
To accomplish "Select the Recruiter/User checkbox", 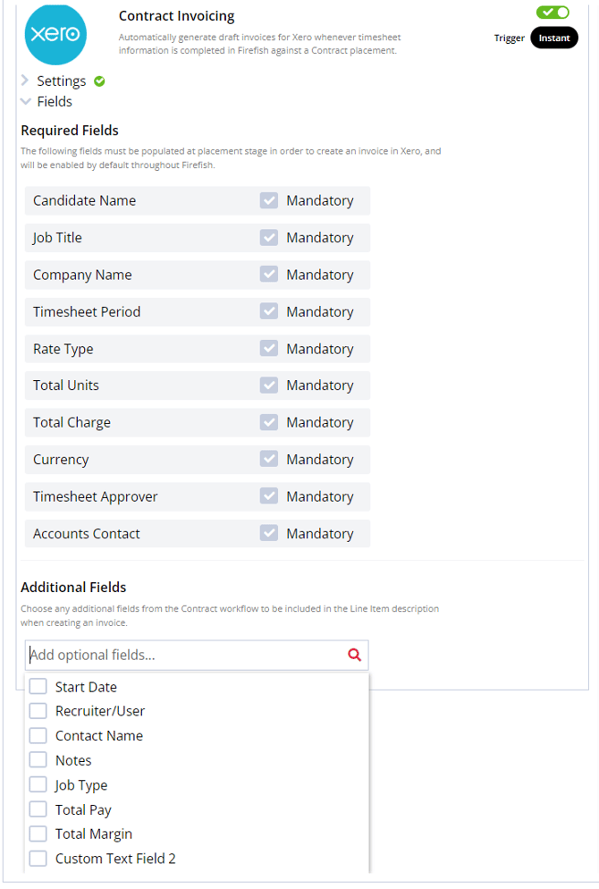I will coord(38,711).
